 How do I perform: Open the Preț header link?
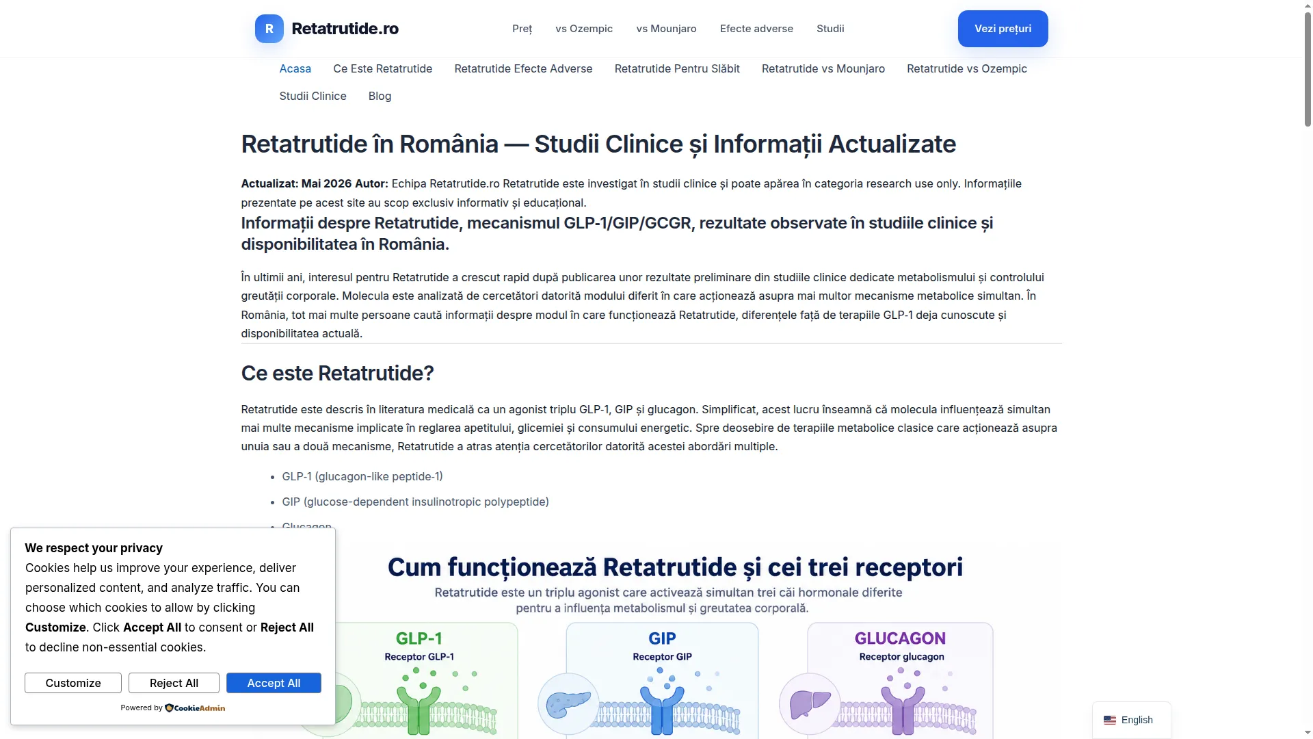[522, 29]
